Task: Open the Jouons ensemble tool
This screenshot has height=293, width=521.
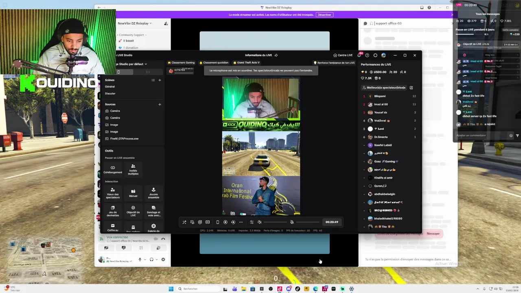Action: 153,193
